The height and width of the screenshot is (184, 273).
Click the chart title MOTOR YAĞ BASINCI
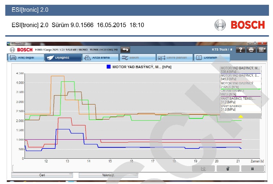tap(142, 67)
